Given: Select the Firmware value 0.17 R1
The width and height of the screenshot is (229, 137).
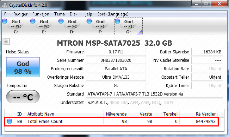Looking at the screenshot, I should point(116,52).
